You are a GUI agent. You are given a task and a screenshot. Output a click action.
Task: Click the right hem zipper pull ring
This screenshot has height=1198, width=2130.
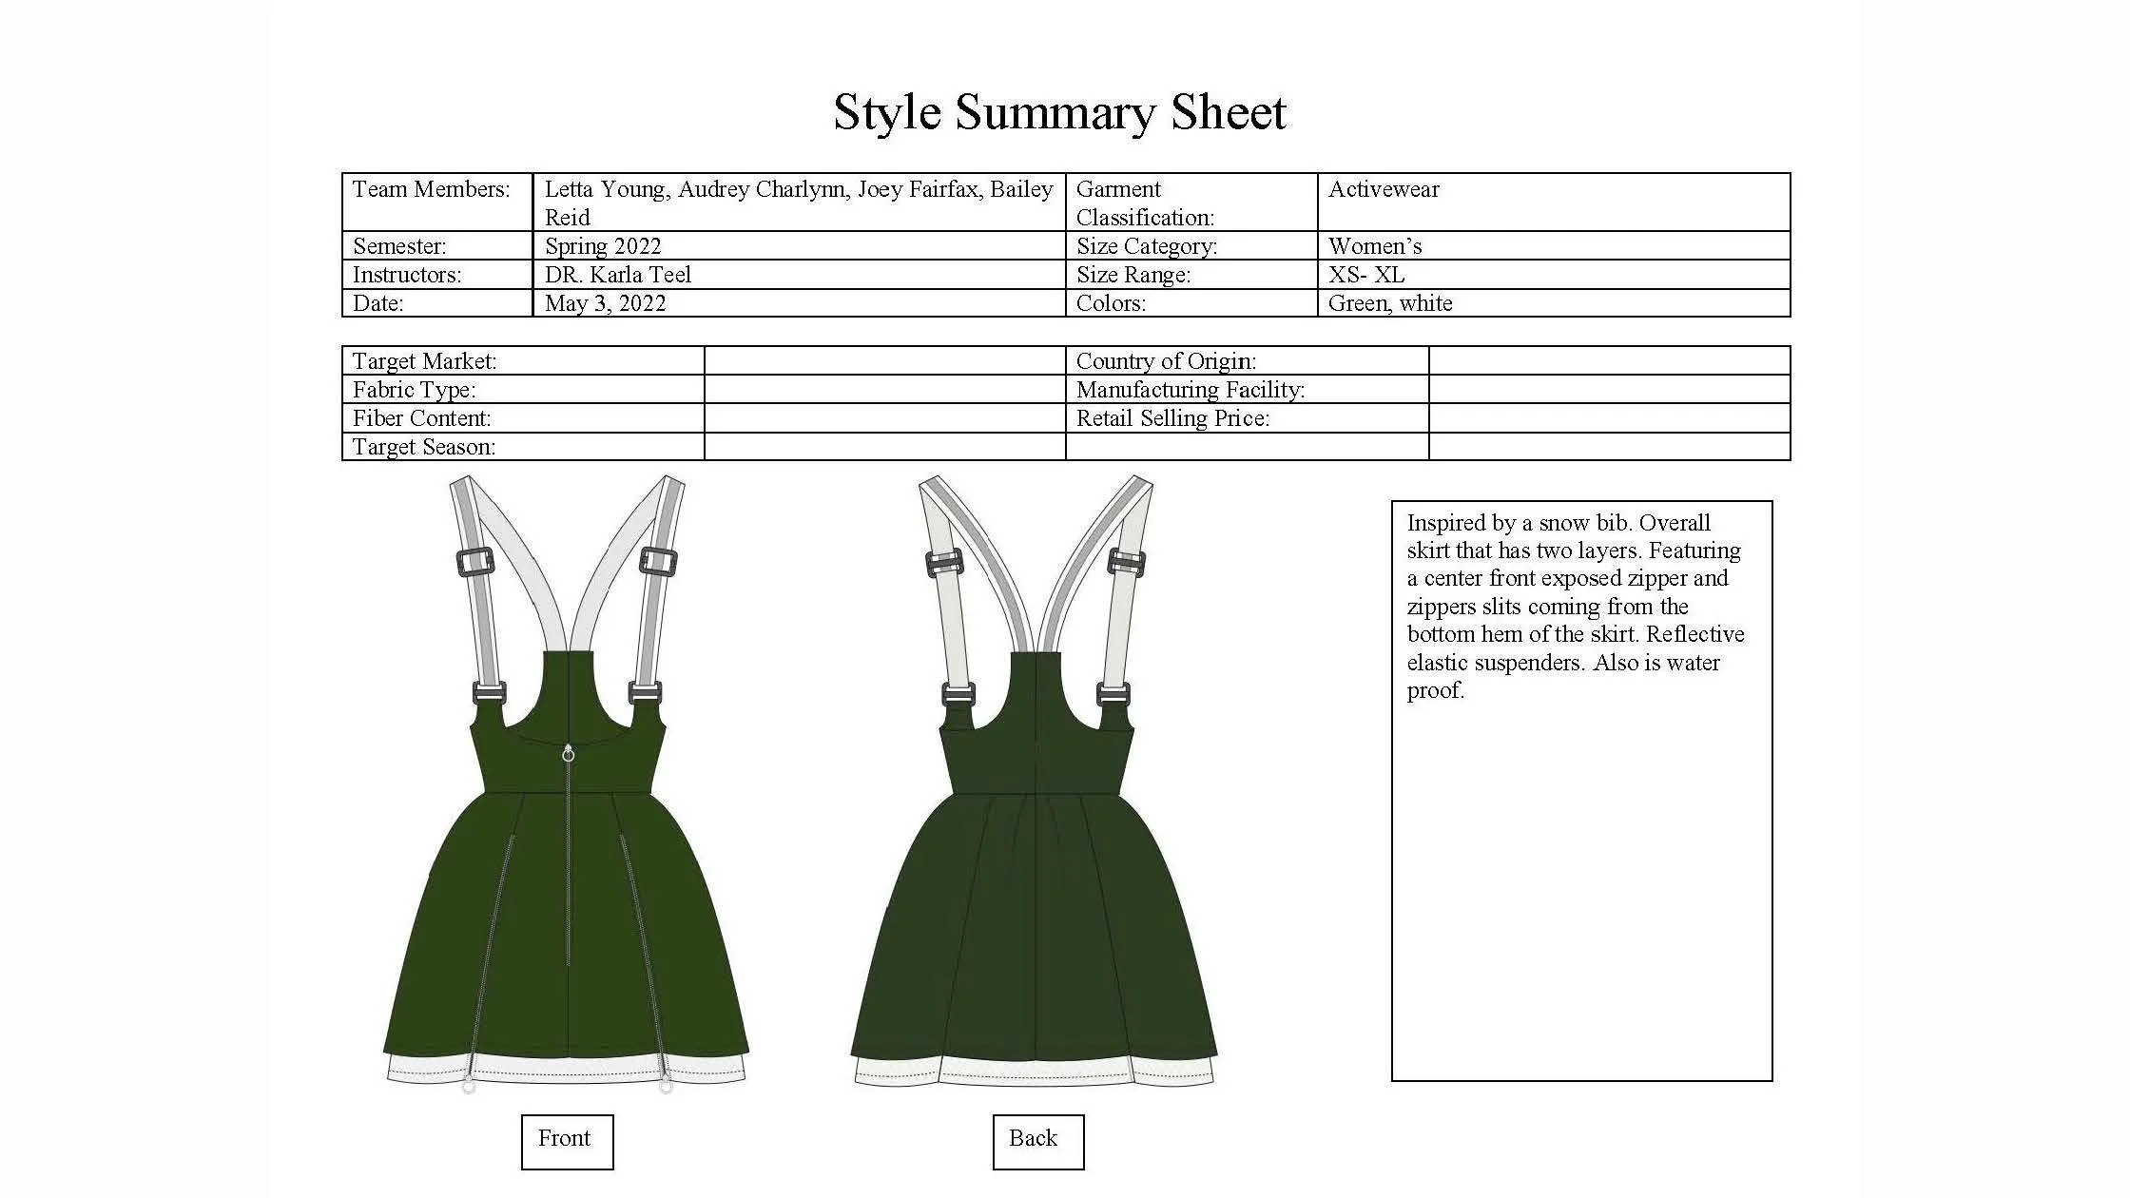666,1087
